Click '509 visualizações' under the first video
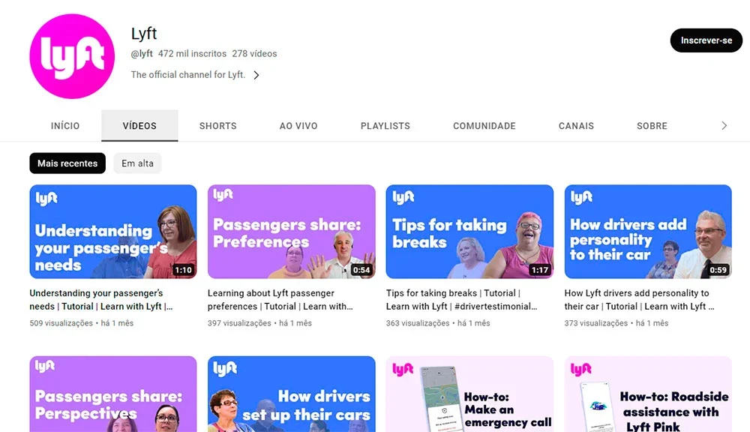 click(x=61, y=323)
